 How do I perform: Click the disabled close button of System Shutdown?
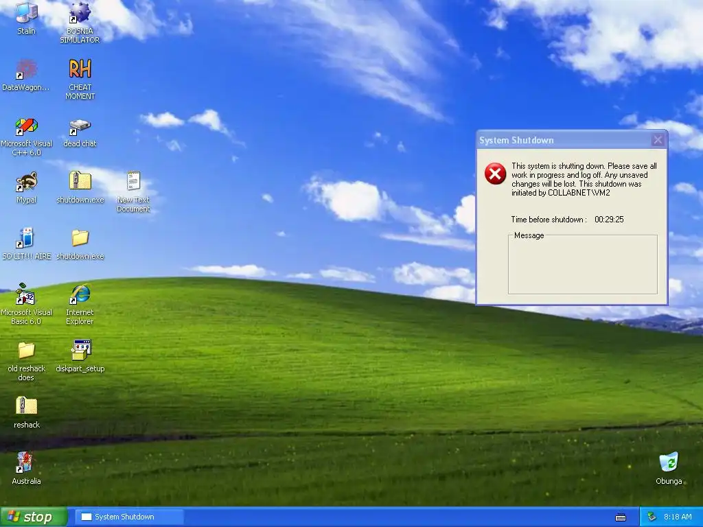pyautogui.click(x=658, y=140)
